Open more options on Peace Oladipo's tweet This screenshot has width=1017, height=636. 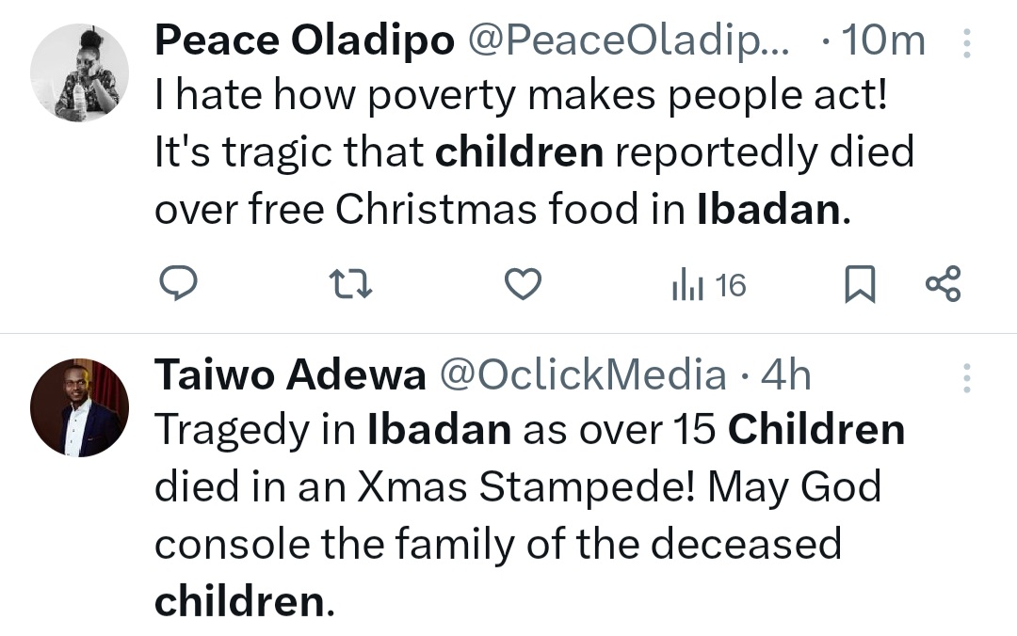tap(965, 42)
